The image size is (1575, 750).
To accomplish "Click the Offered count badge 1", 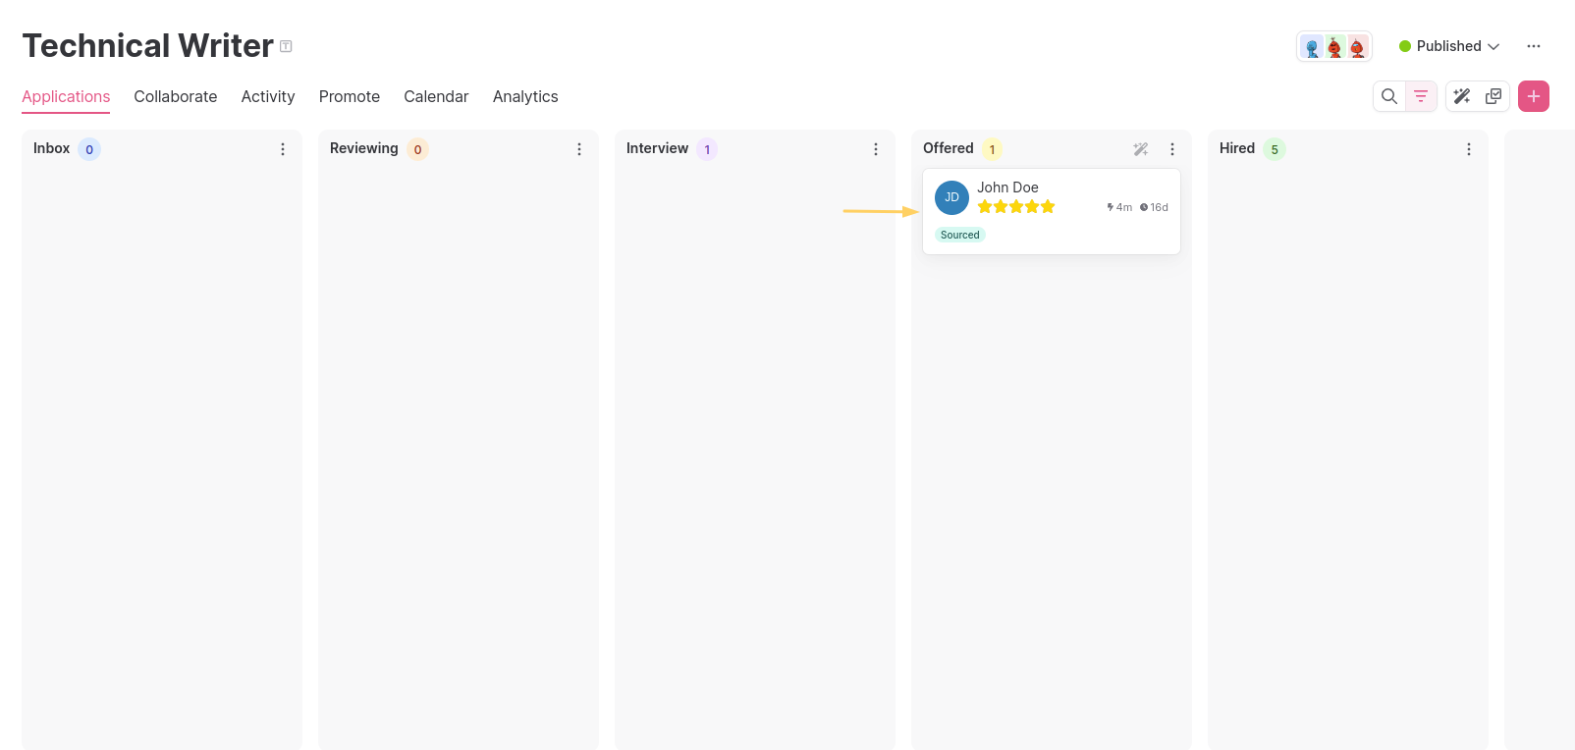I will (992, 149).
